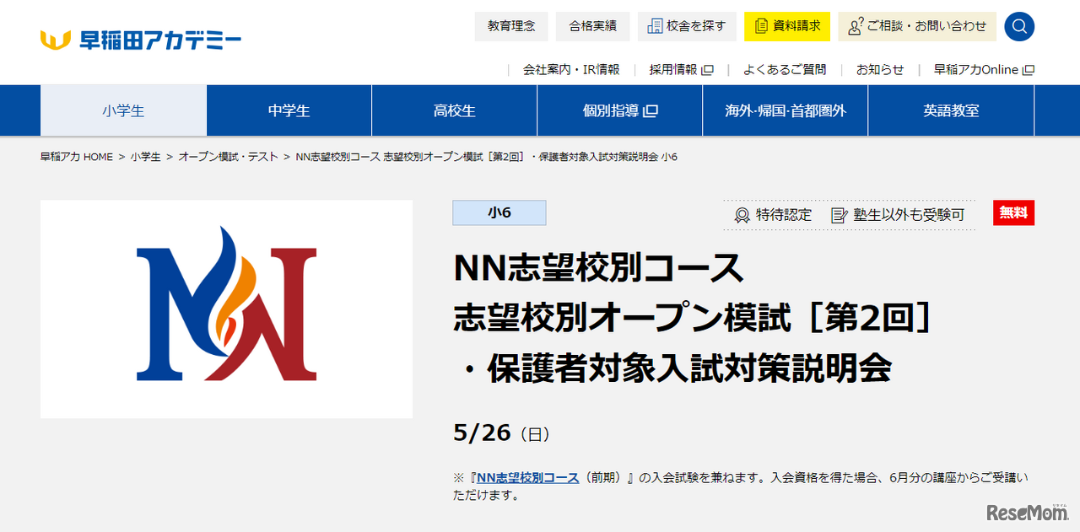1080x532 pixels.
Task: Click the yellow 資料請求 button
Action: click(x=787, y=26)
